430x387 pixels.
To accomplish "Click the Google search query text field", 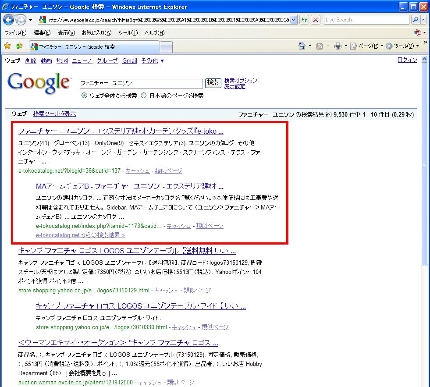I will (141, 83).
